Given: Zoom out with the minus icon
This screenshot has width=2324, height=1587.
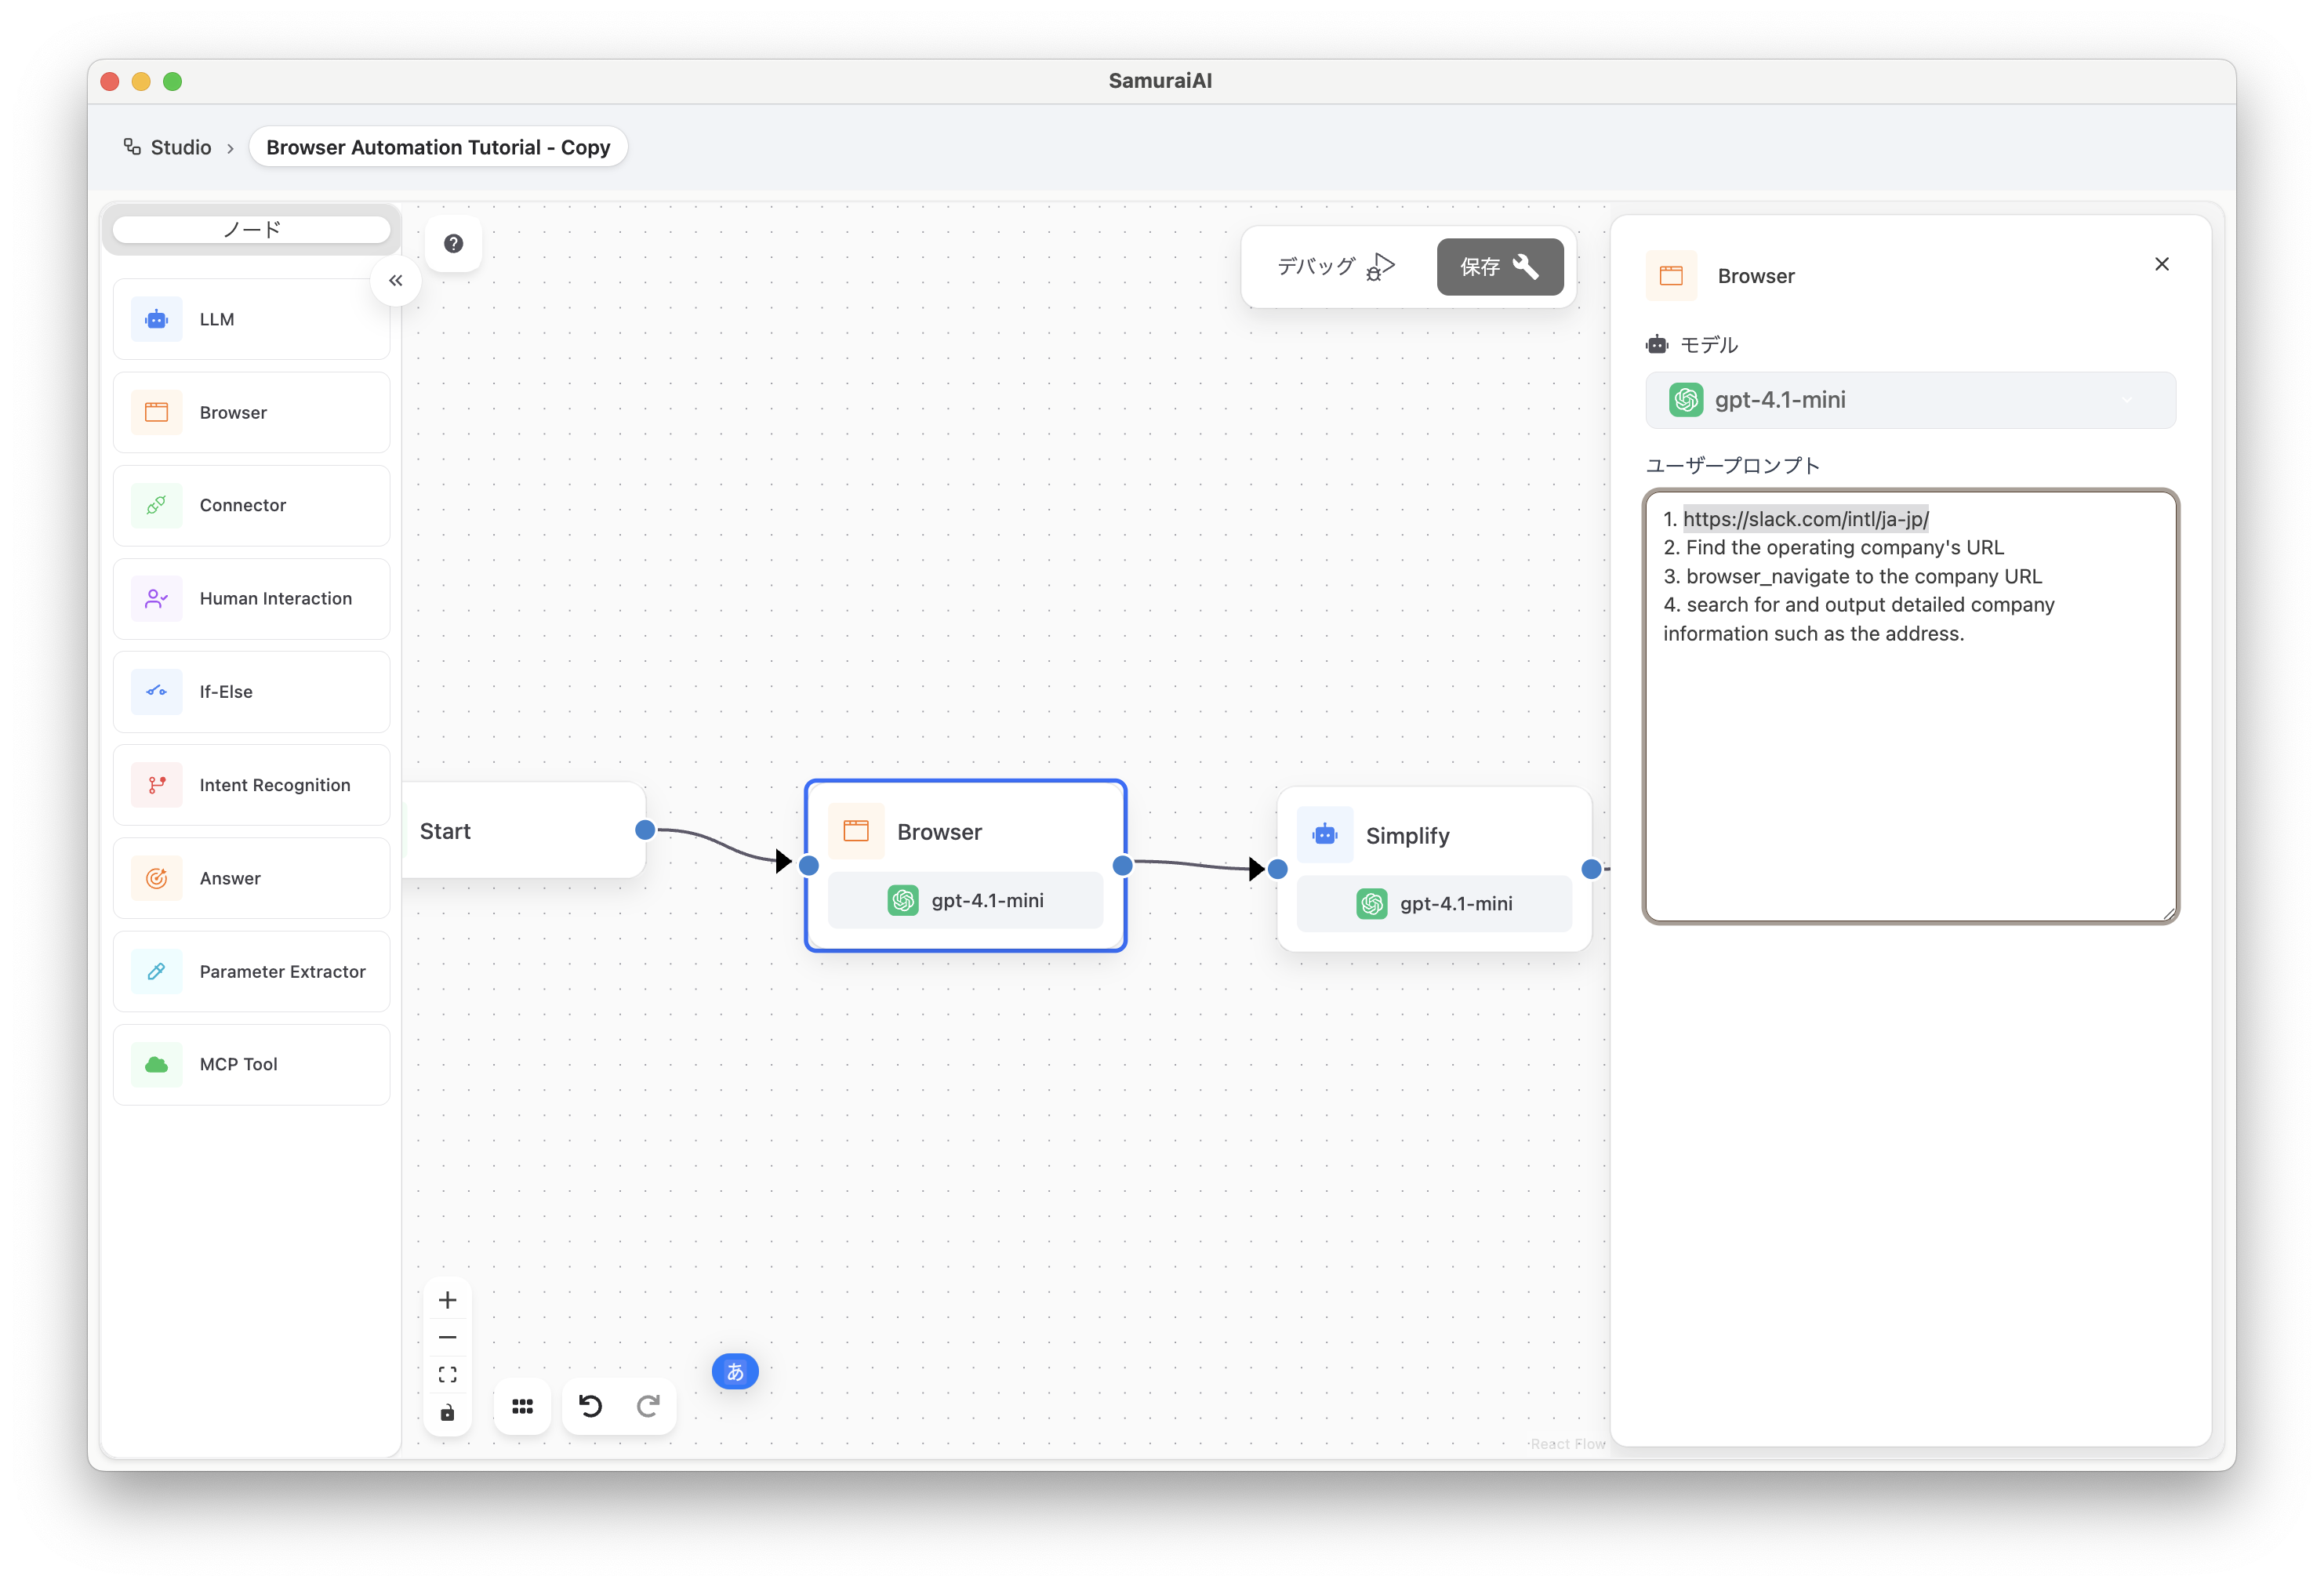Looking at the screenshot, I should (447, 1337).
